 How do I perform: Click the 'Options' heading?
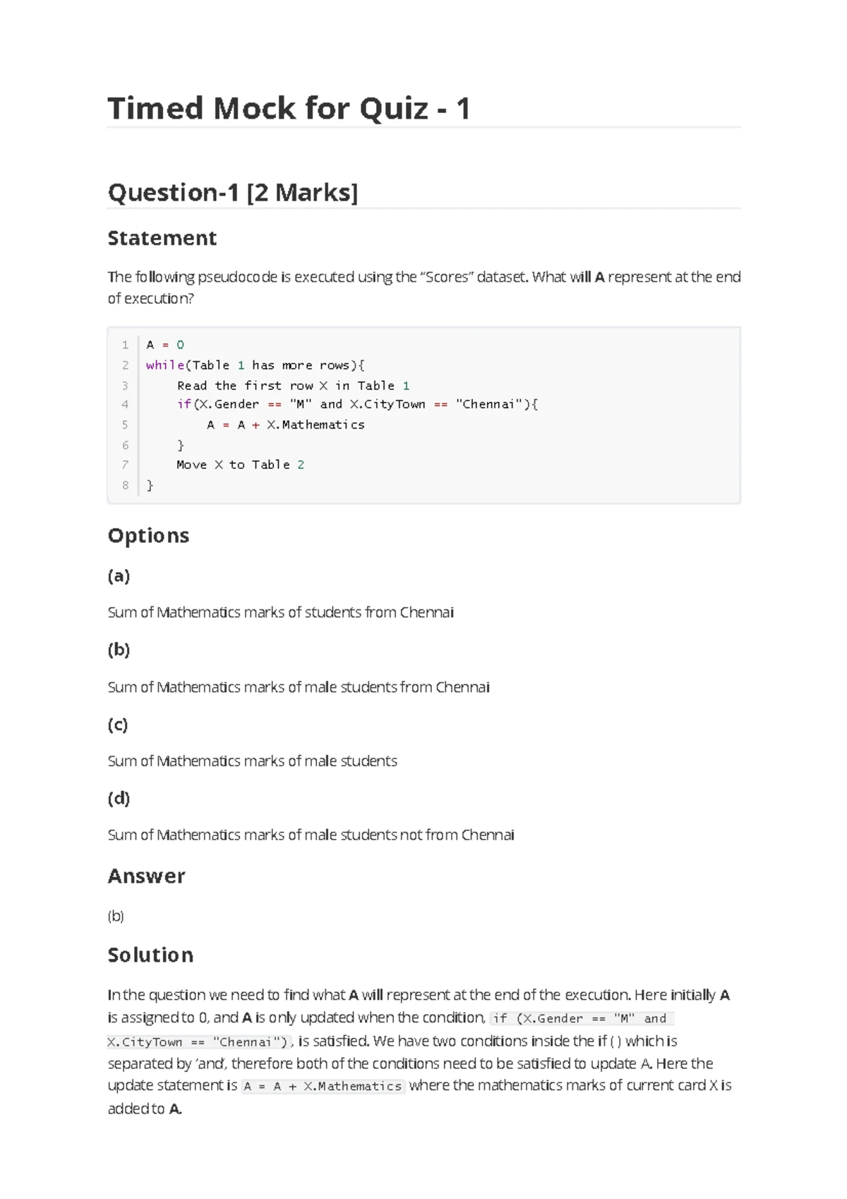tap(148, 535)
